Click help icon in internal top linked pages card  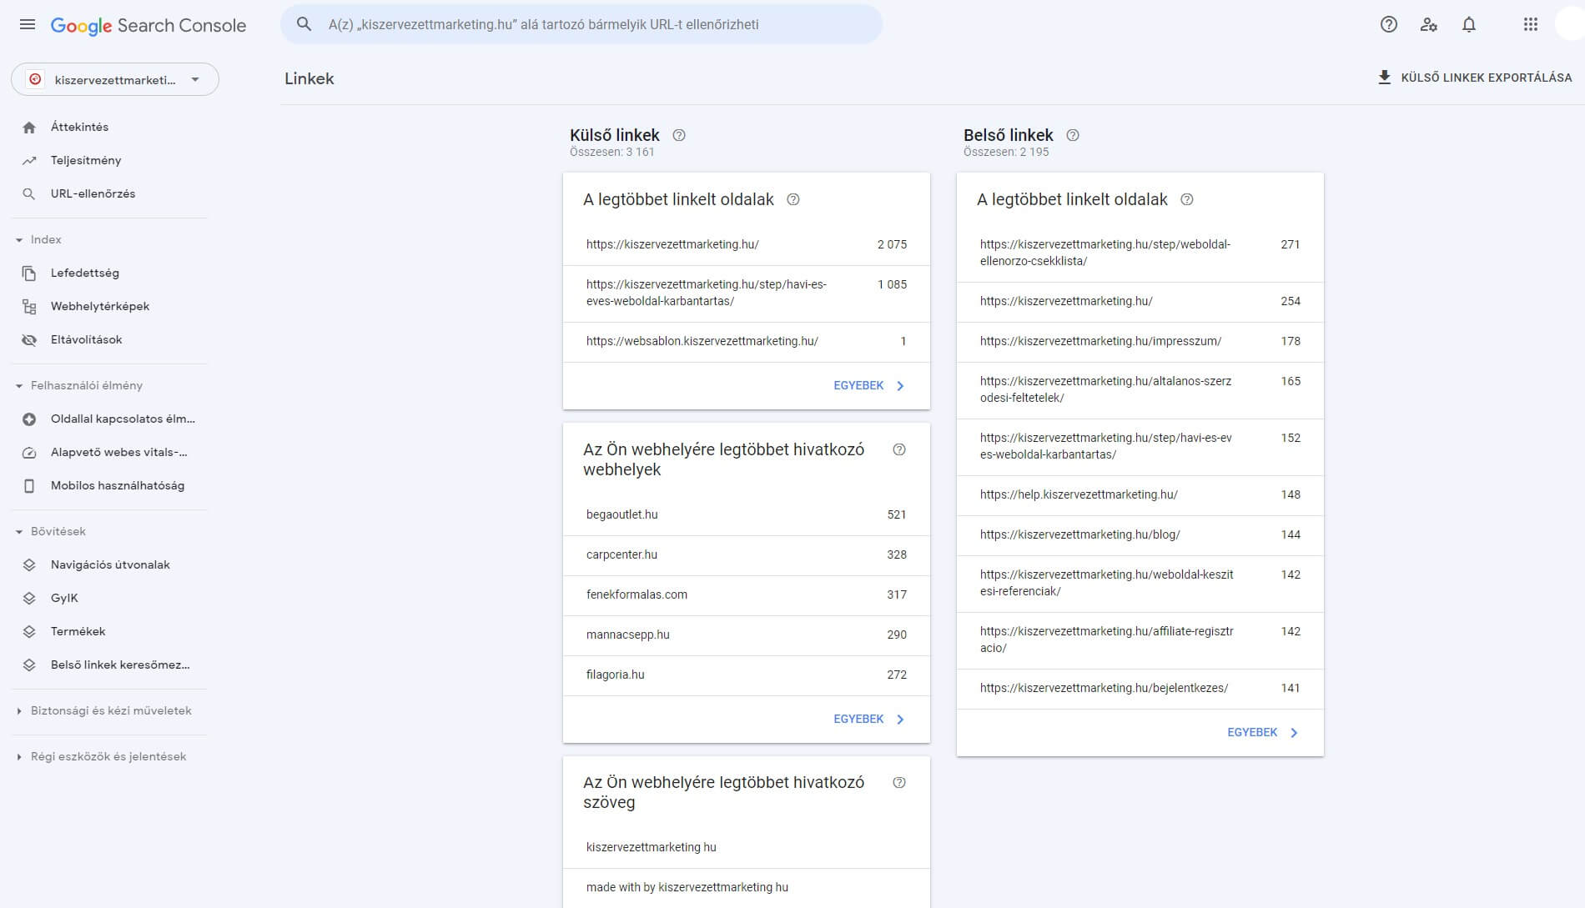point(1187,199)
